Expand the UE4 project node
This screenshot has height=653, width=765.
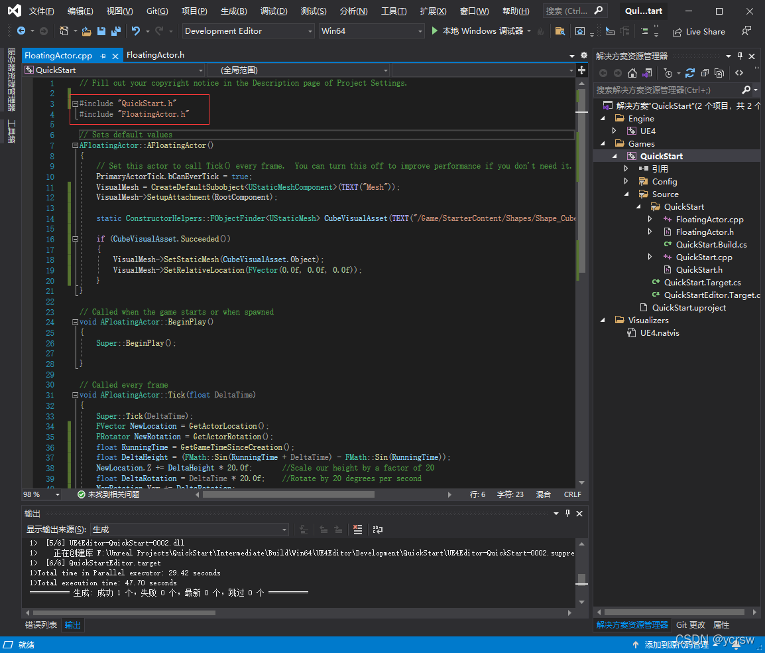pos(615,131)
